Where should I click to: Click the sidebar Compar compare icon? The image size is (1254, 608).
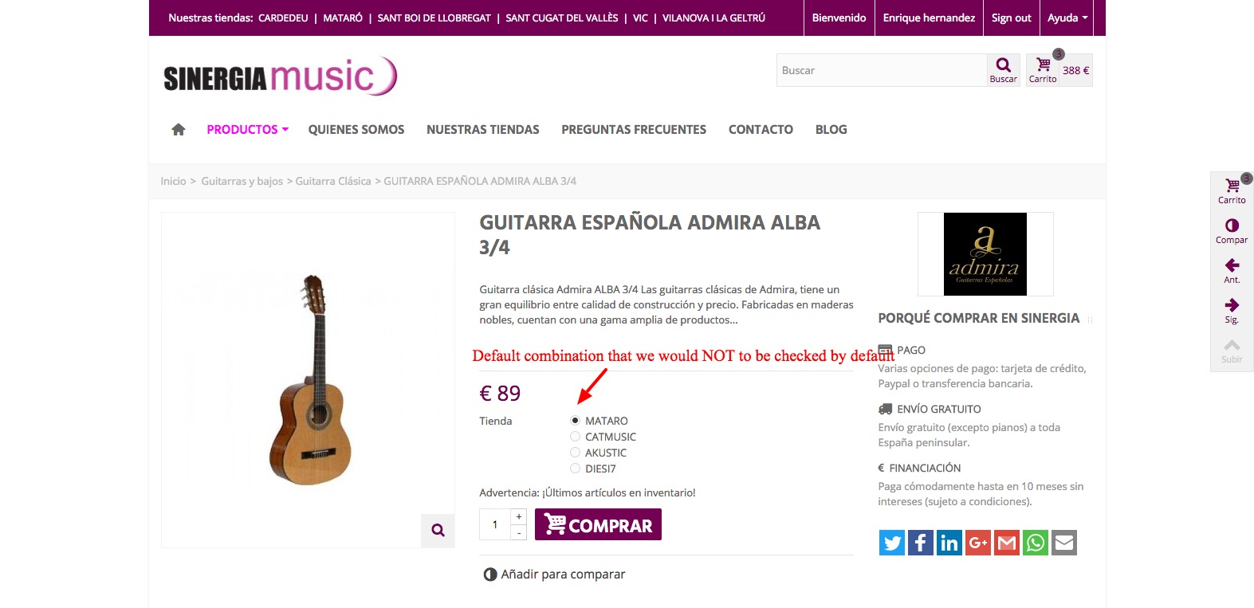tap(1232, 231)
